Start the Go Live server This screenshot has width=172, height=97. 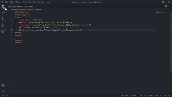(x=159, y=96)
